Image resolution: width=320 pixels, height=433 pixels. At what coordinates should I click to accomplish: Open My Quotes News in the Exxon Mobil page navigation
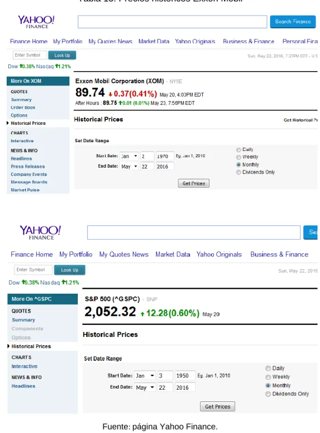click(110, 42)
